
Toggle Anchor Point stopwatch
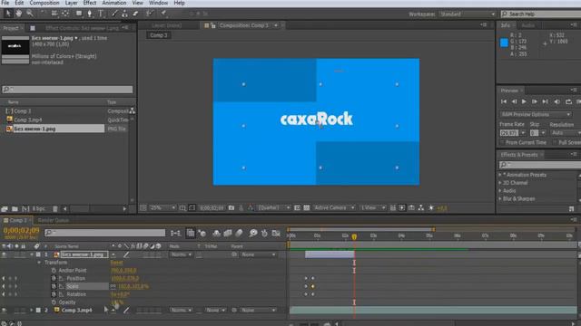54,271
